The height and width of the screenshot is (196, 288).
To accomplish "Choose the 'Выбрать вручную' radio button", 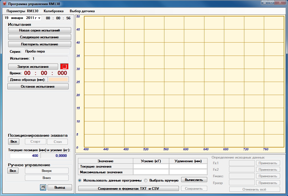I will 146,180.
